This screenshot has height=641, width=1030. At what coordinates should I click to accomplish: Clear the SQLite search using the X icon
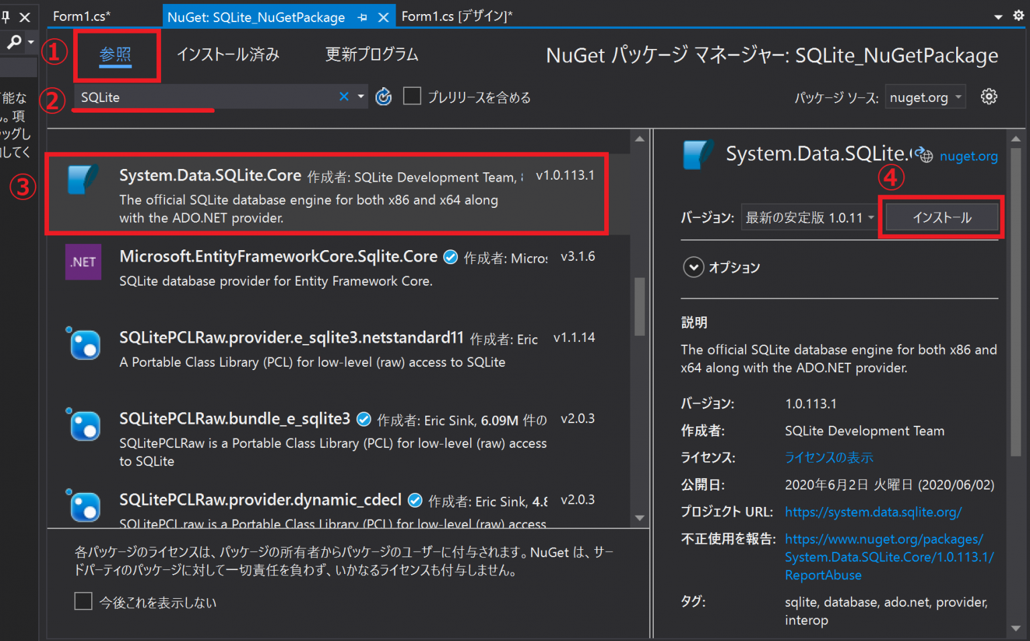344,96
